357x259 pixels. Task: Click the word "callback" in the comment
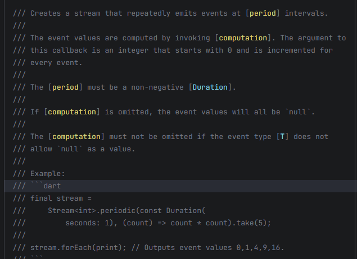[70, 50]
